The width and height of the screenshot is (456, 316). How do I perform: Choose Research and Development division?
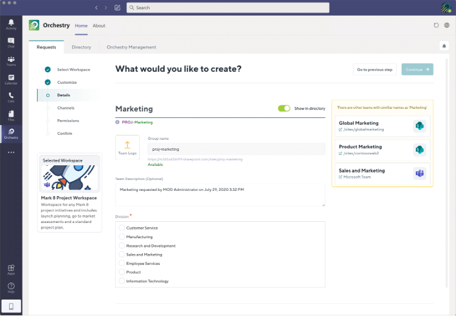point(122,246)
